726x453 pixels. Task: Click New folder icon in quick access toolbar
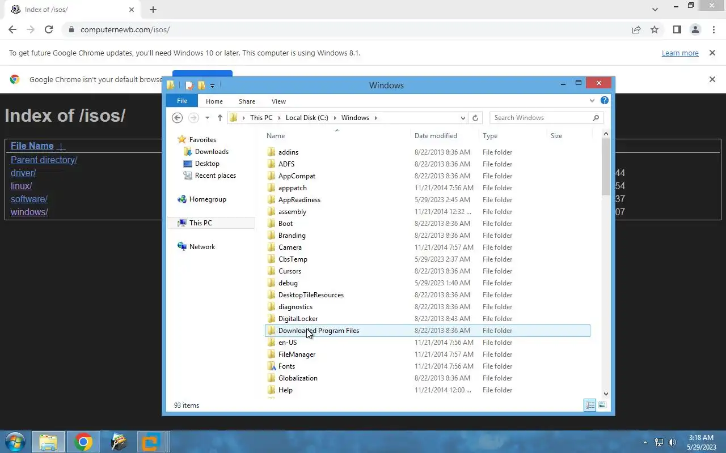pyautogui.click(x=201, y=86)
